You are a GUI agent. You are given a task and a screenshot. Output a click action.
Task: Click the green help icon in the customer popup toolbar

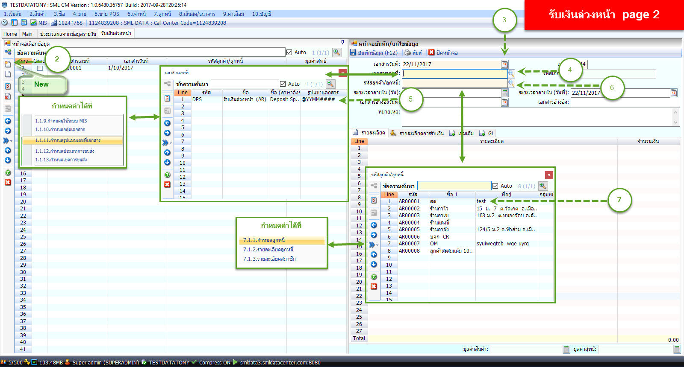tap(374, 277)
